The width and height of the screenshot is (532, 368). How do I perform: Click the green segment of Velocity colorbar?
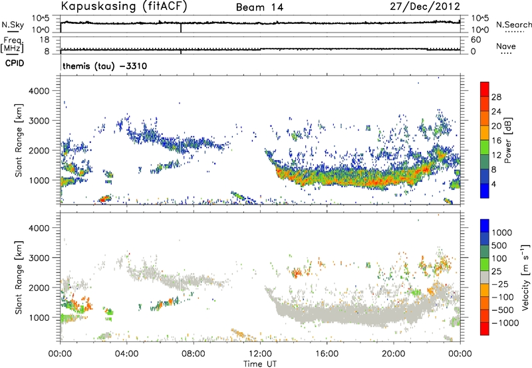coord(485,264)
